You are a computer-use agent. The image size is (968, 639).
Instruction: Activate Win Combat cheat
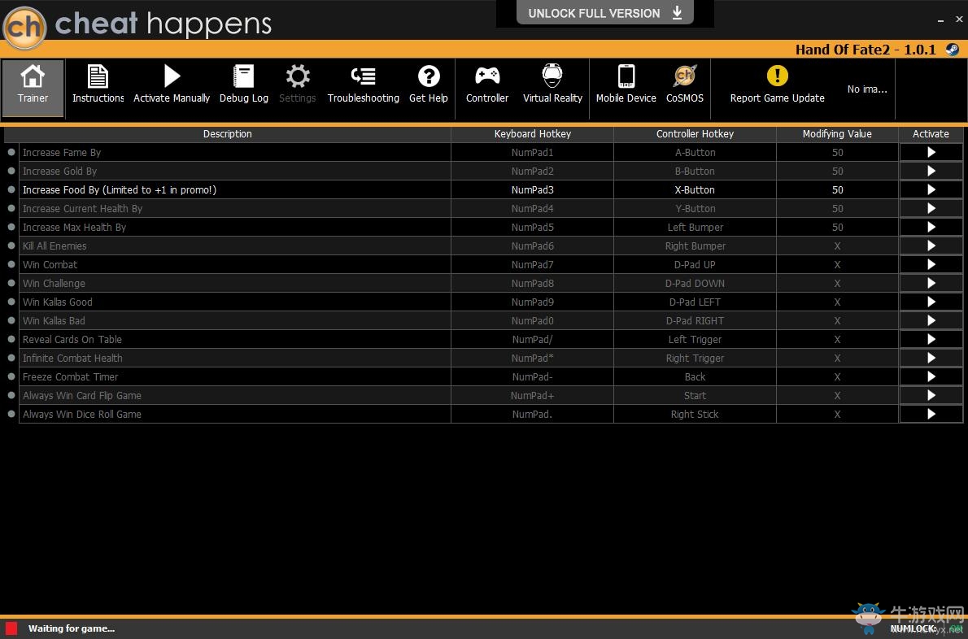(x=931, y=264)
